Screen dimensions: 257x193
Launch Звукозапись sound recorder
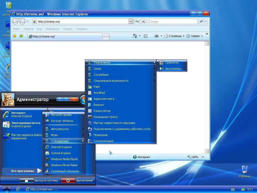172,69
